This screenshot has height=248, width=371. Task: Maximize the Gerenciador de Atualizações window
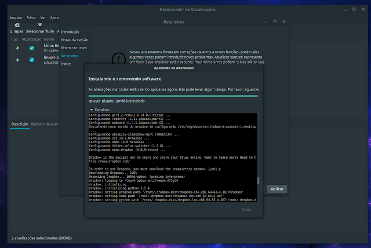354,9
